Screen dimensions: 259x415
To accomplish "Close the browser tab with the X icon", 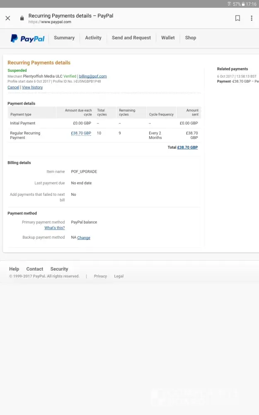I will click(8, 18).
